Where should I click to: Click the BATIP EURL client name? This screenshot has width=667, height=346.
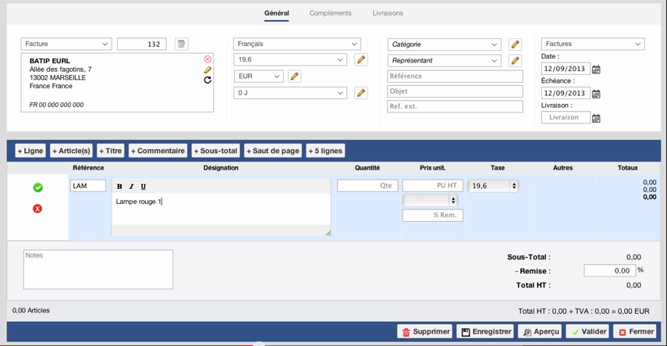point(50,62)
